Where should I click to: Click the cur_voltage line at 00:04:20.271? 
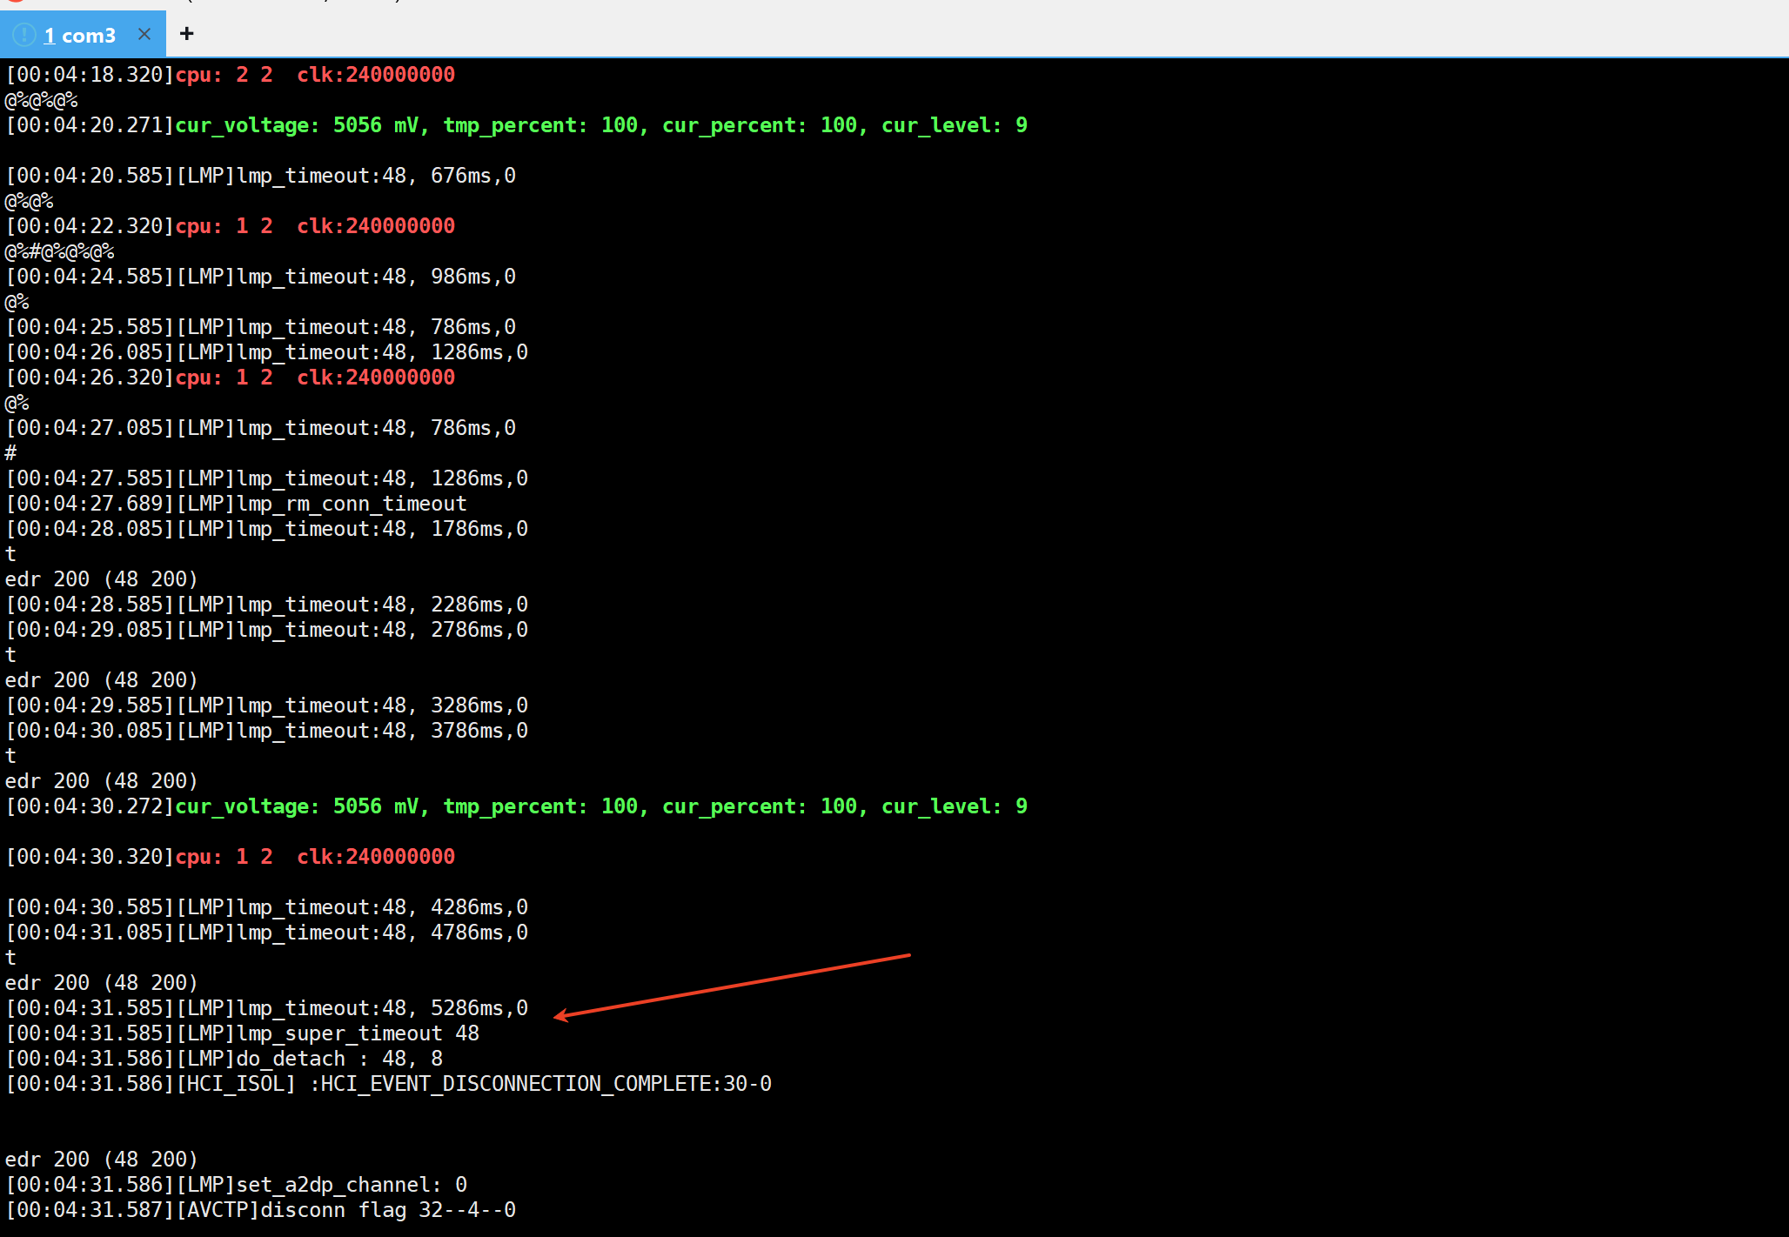click(x=517, y=125)
